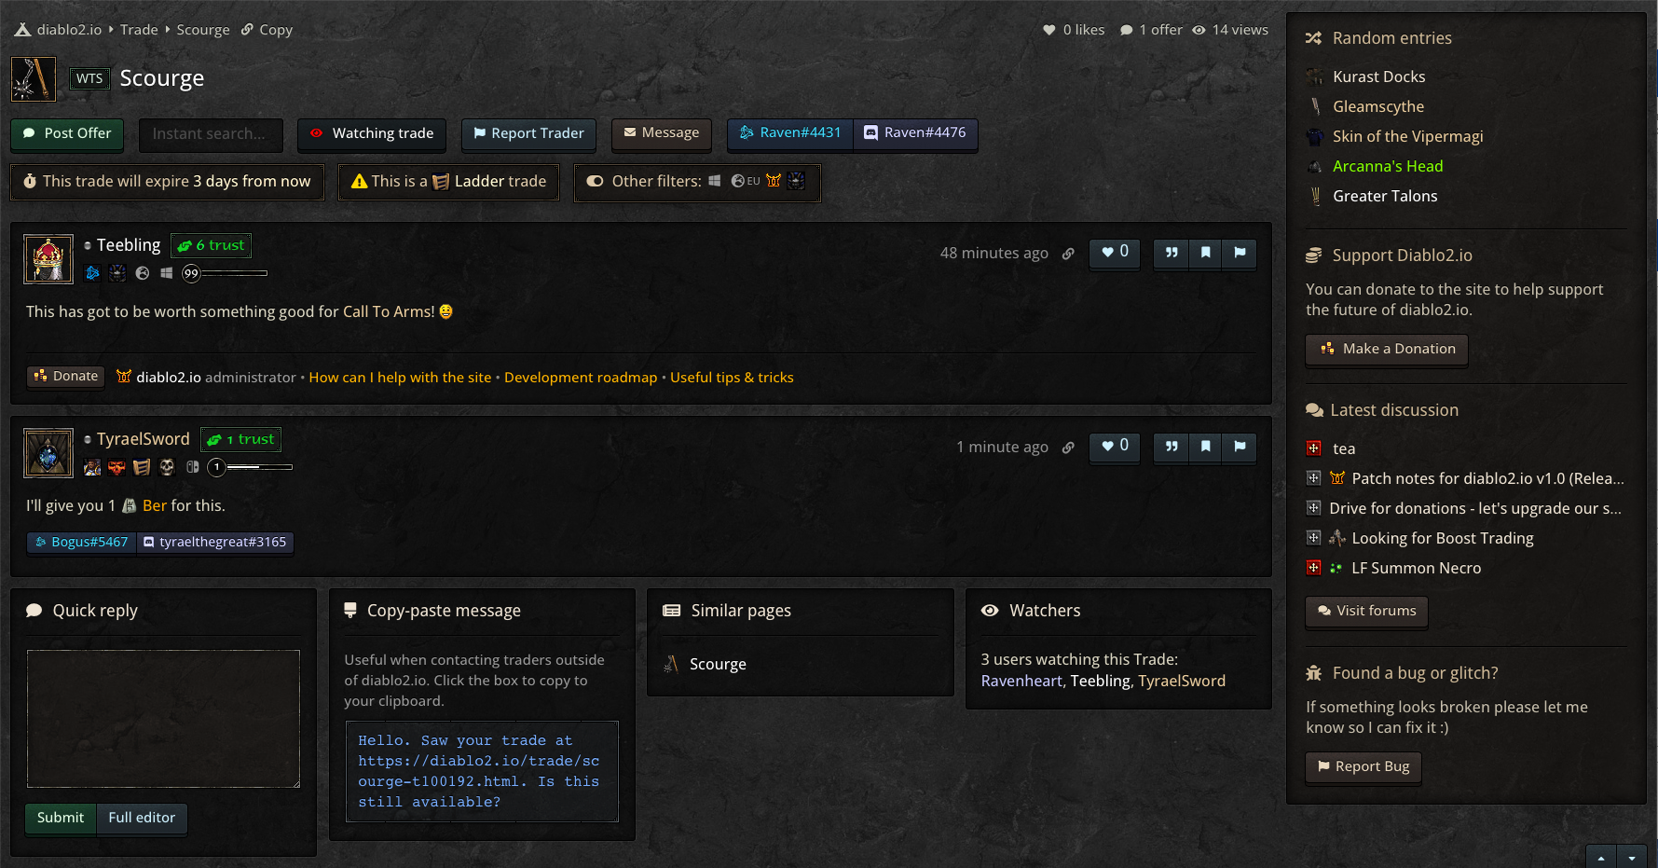Click the Ber rune icon in the offer
Screen dimensions: 1658x868
[x=130, y=506]
